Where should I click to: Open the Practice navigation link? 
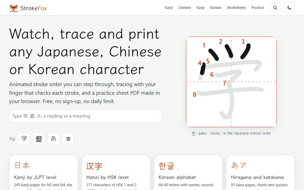[258, 8]
